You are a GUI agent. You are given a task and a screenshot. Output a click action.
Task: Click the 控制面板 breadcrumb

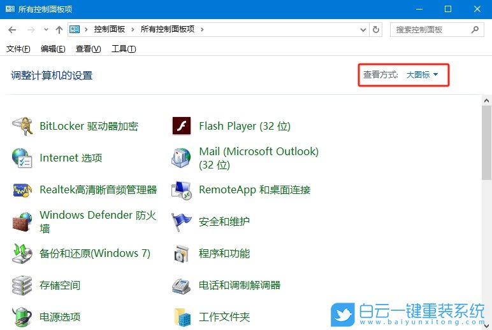click(x=110, y=29)
